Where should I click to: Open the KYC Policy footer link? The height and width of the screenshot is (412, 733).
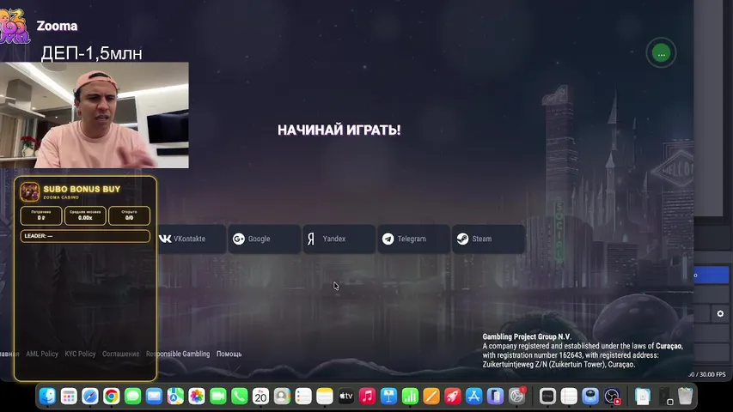pyautogui.click(x=80, y=354)
